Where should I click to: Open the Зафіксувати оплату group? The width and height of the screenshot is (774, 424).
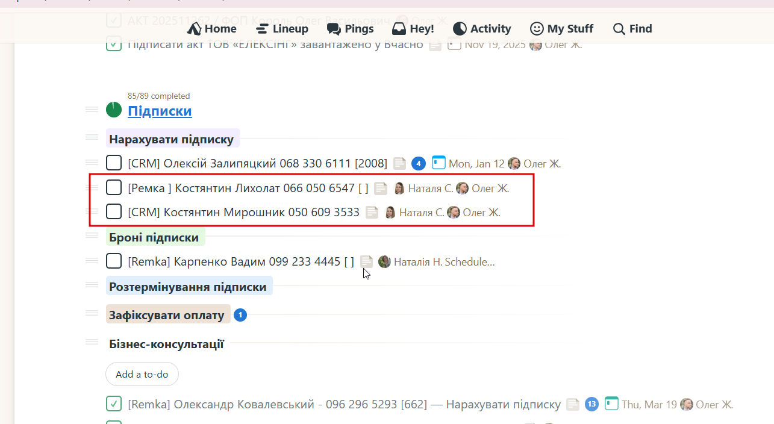pos(169,314)
